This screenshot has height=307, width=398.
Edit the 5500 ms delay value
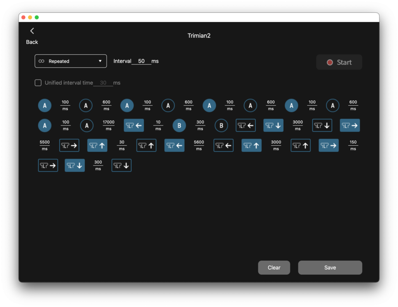coord(45,143)
